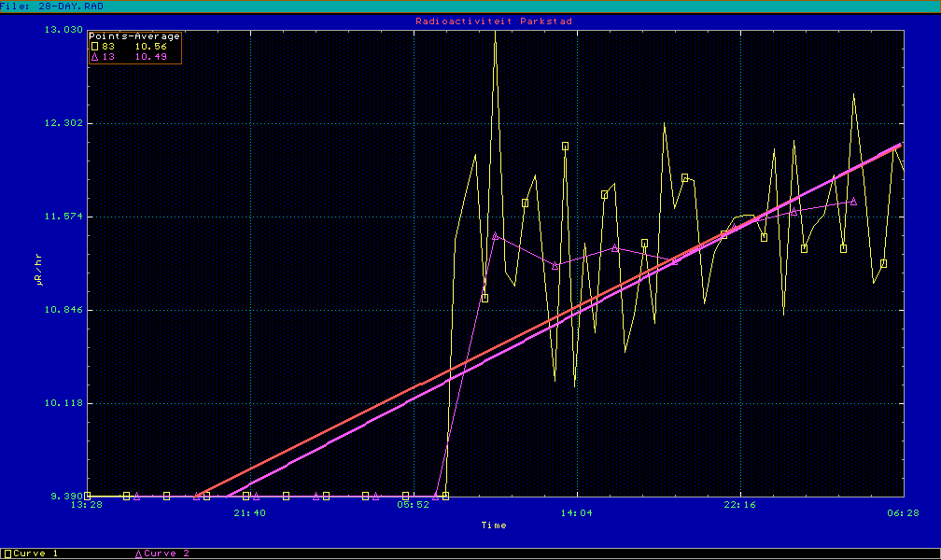Click the 13.030 maximum y-axis label
Viewport: 941px width, 560px height.
[x=63, y=30]
